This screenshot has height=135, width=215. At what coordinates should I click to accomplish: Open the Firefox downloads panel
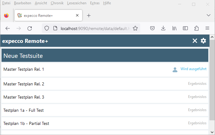click(x=163, y=28)
